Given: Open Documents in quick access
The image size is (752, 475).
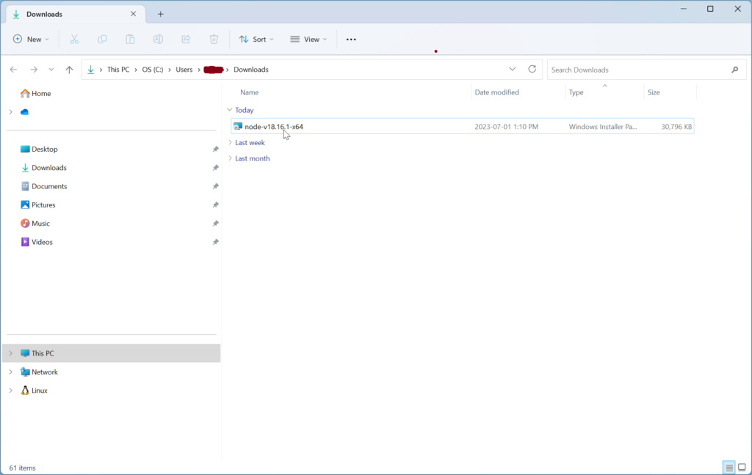Looking at the screenshot, I should pyautogui.click(x=43, y=186).
